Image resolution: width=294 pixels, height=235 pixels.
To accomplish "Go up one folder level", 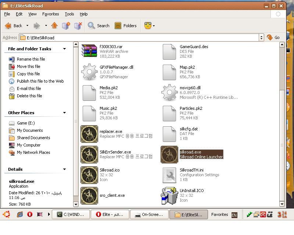I will (54, 25).
